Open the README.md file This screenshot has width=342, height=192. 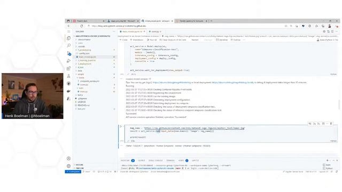[83, 106]
